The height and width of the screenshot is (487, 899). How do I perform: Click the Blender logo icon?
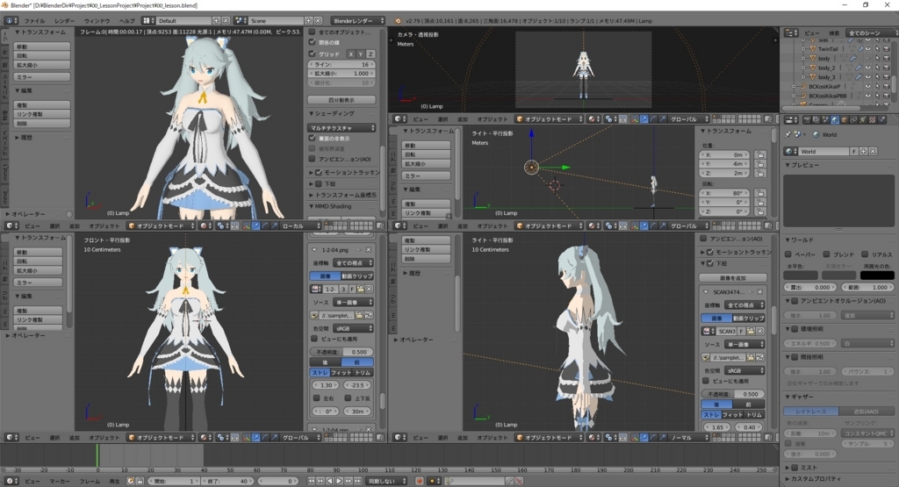[398, 21]
